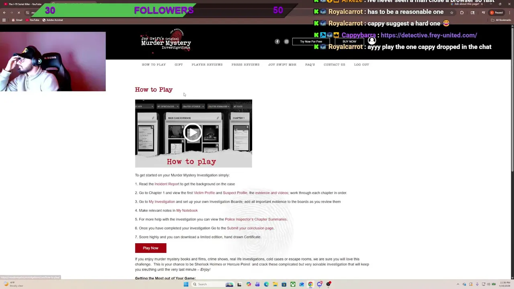Bookmark this page with the star icon
This screenshot has width=514, height=289.
click(452, 12)
